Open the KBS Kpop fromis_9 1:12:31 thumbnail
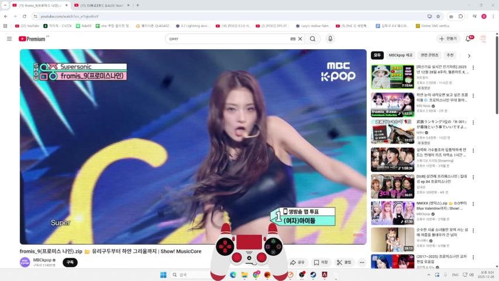This screenshot has height=281, width=499. pyautogui.click(x=393, y=105)
